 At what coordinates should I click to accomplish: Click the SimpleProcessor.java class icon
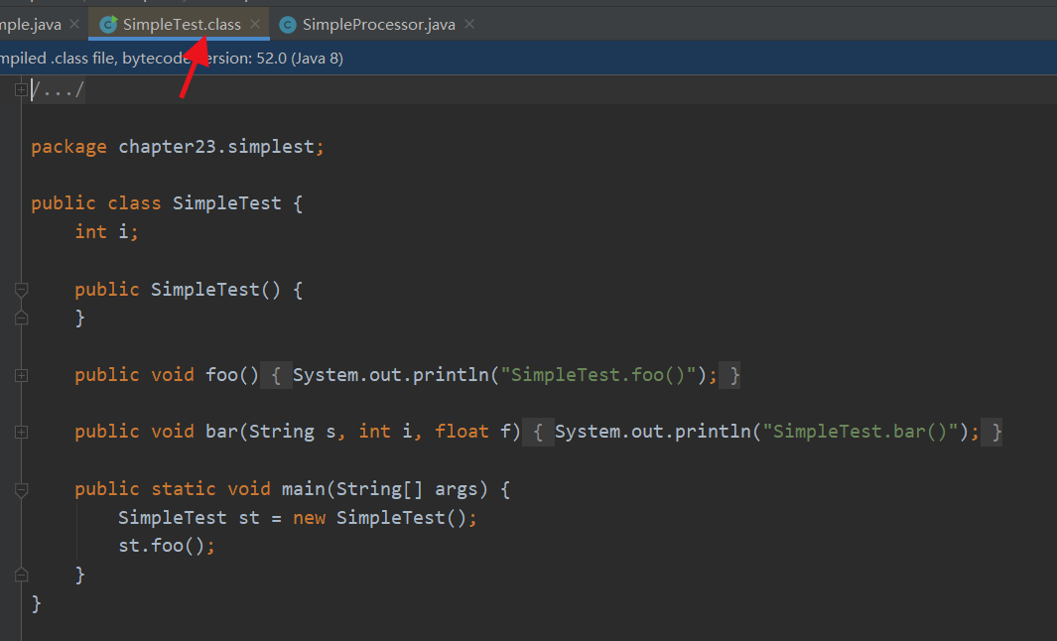288,25
